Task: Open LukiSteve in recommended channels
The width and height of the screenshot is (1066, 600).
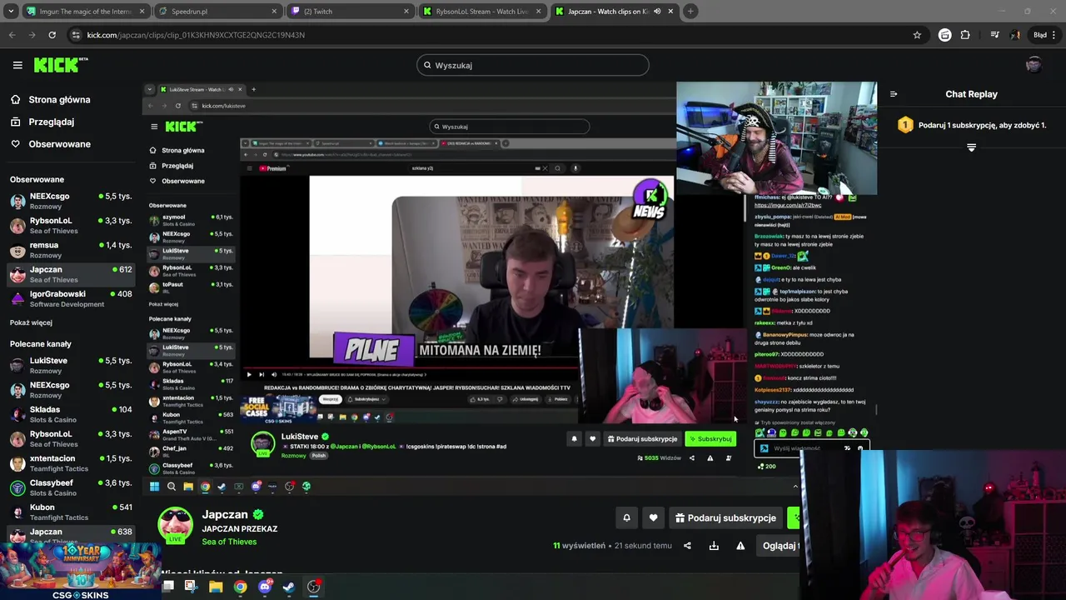Action: [x=71, y=366]
